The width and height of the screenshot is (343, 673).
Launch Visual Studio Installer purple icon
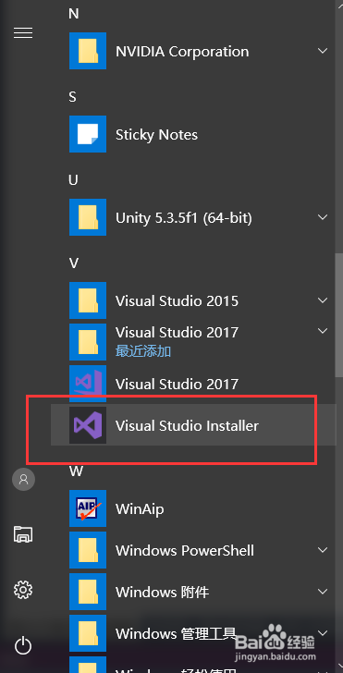click(88, 425)
